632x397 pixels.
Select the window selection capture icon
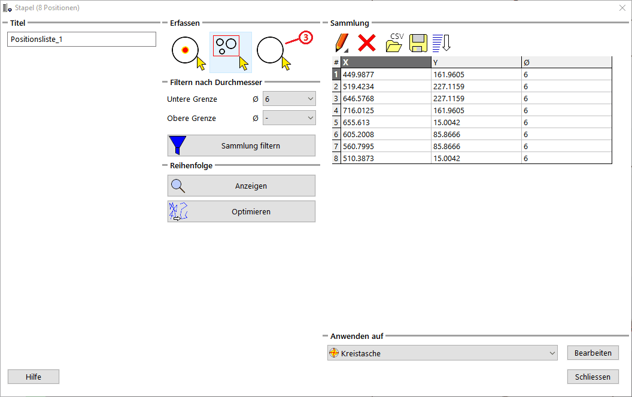(230, 51)
